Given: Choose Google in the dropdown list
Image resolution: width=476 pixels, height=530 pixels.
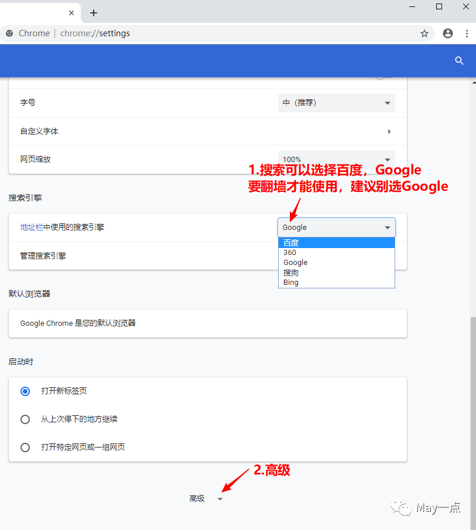Looking at the screenshot, I should (336, 263).
